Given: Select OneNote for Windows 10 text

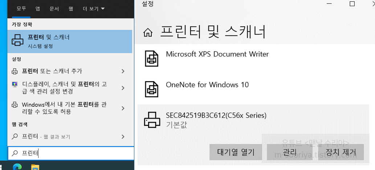Looking at the screenshot, I should (207, 85).
